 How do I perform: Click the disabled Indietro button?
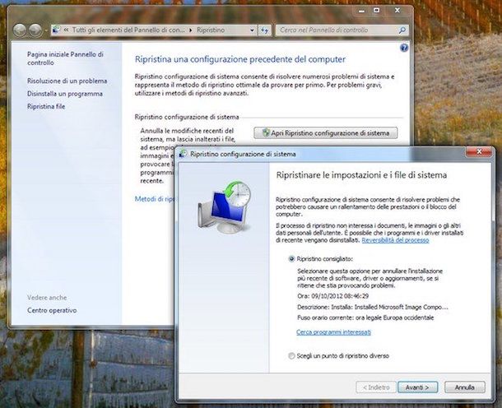tap(376, 387)
